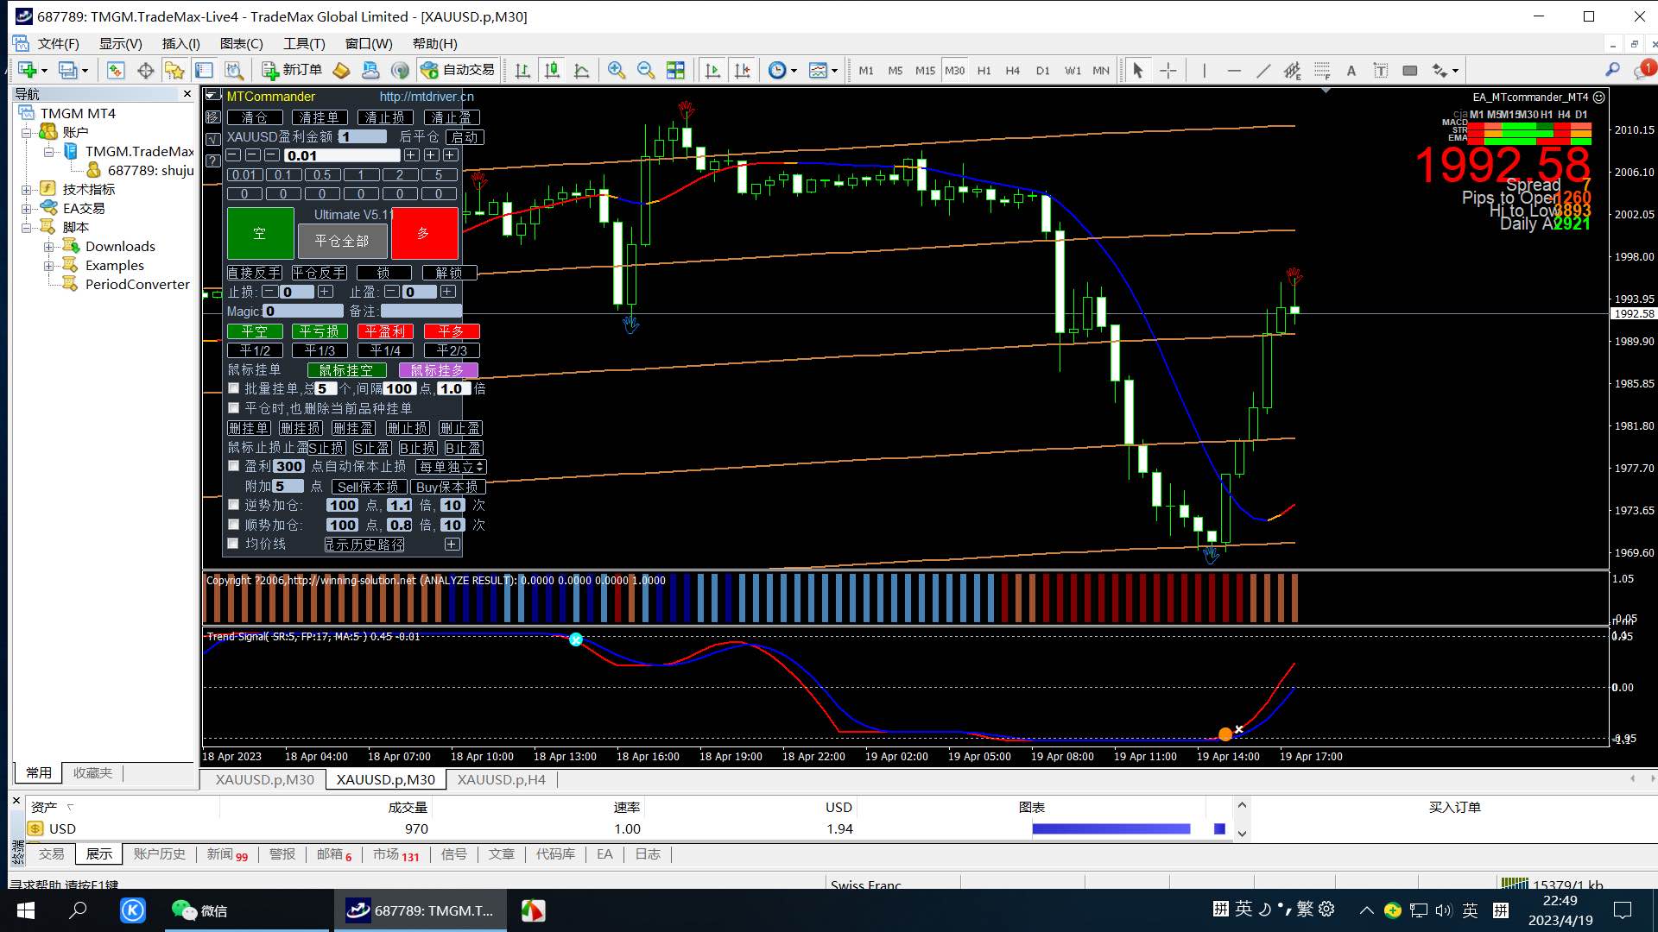The height and width of the screenshot is (932, 1658).
Task: Switch chart to bar chart style
Action: pos(522,70)
